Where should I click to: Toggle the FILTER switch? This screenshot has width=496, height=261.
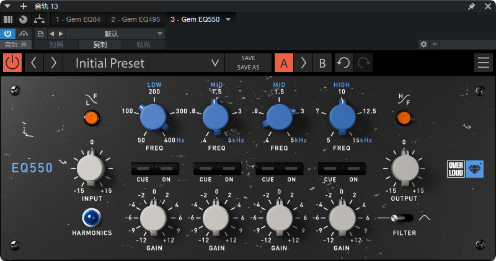click(x=402, y=218)
